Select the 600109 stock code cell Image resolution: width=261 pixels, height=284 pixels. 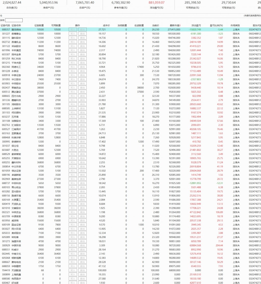point(6,225)
